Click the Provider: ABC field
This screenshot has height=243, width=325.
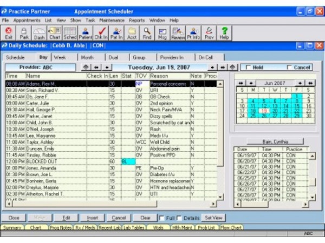41,67
